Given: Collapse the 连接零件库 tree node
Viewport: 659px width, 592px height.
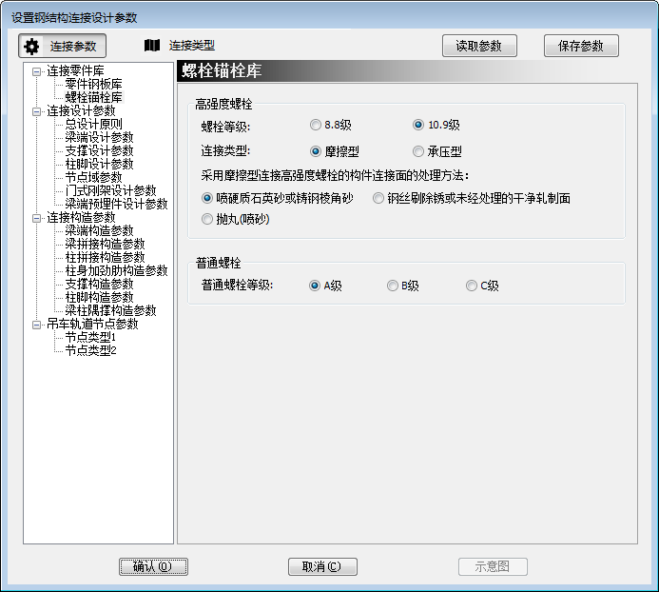Looking at the screenshot, I should click(x=37, y=71).
